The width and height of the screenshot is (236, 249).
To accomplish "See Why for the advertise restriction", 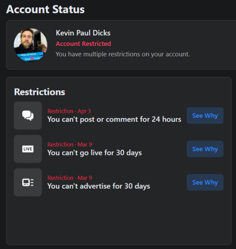I will (205, 182).
